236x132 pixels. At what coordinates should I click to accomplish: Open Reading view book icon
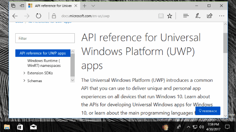click(161, 16)
